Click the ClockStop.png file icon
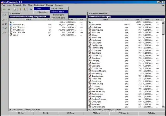166x116 pixels. [90, 30]
